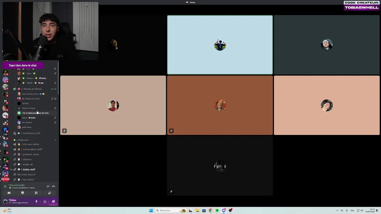
Task: Start screen share from voice panel
Action: coord(22,193)
